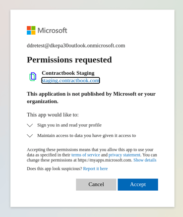Click the Show details link
This screenshot has height=217, width=183.
point(145,160)
